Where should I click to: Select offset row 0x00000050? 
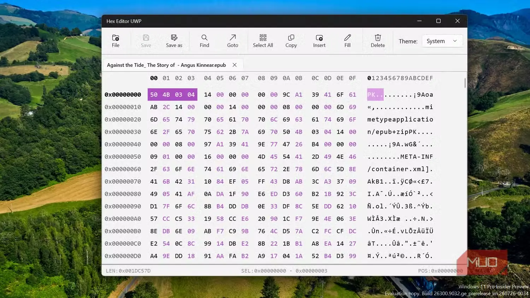point(123,157)
